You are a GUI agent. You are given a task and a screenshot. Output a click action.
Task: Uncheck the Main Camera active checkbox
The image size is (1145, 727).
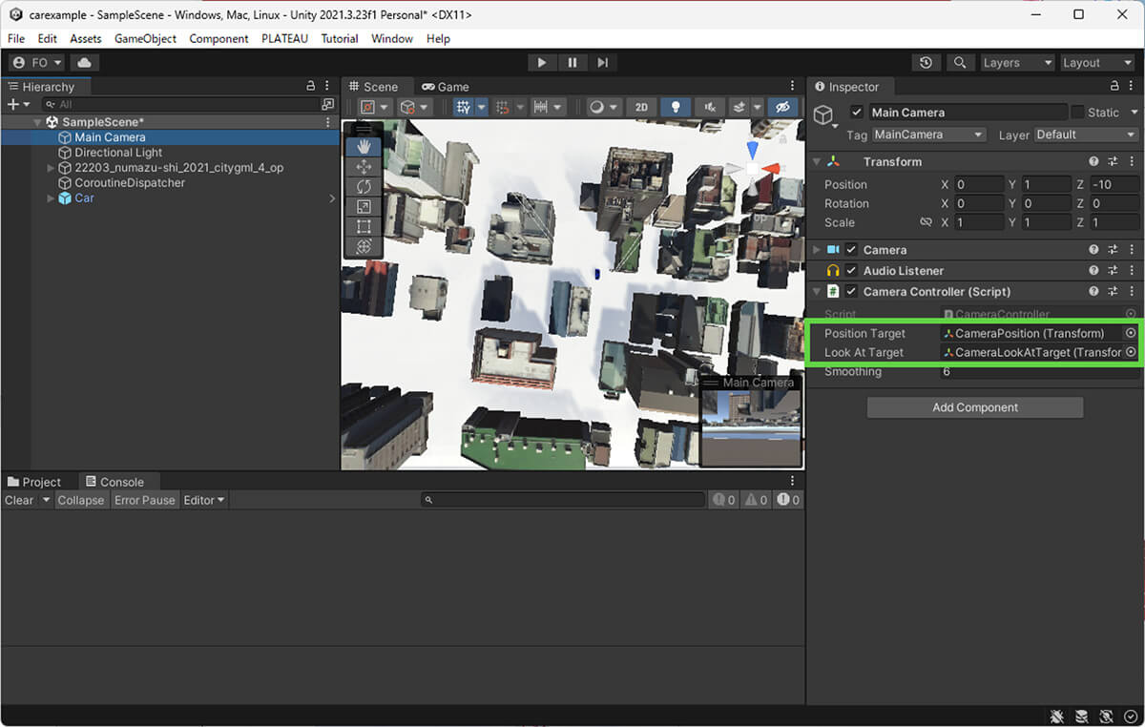tap(857, 113)
